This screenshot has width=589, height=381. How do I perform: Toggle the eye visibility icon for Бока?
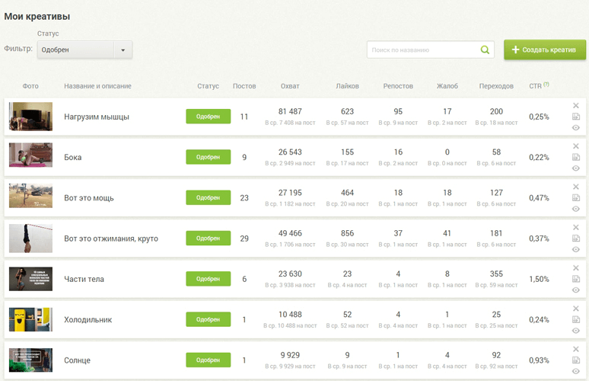point(576,168)
